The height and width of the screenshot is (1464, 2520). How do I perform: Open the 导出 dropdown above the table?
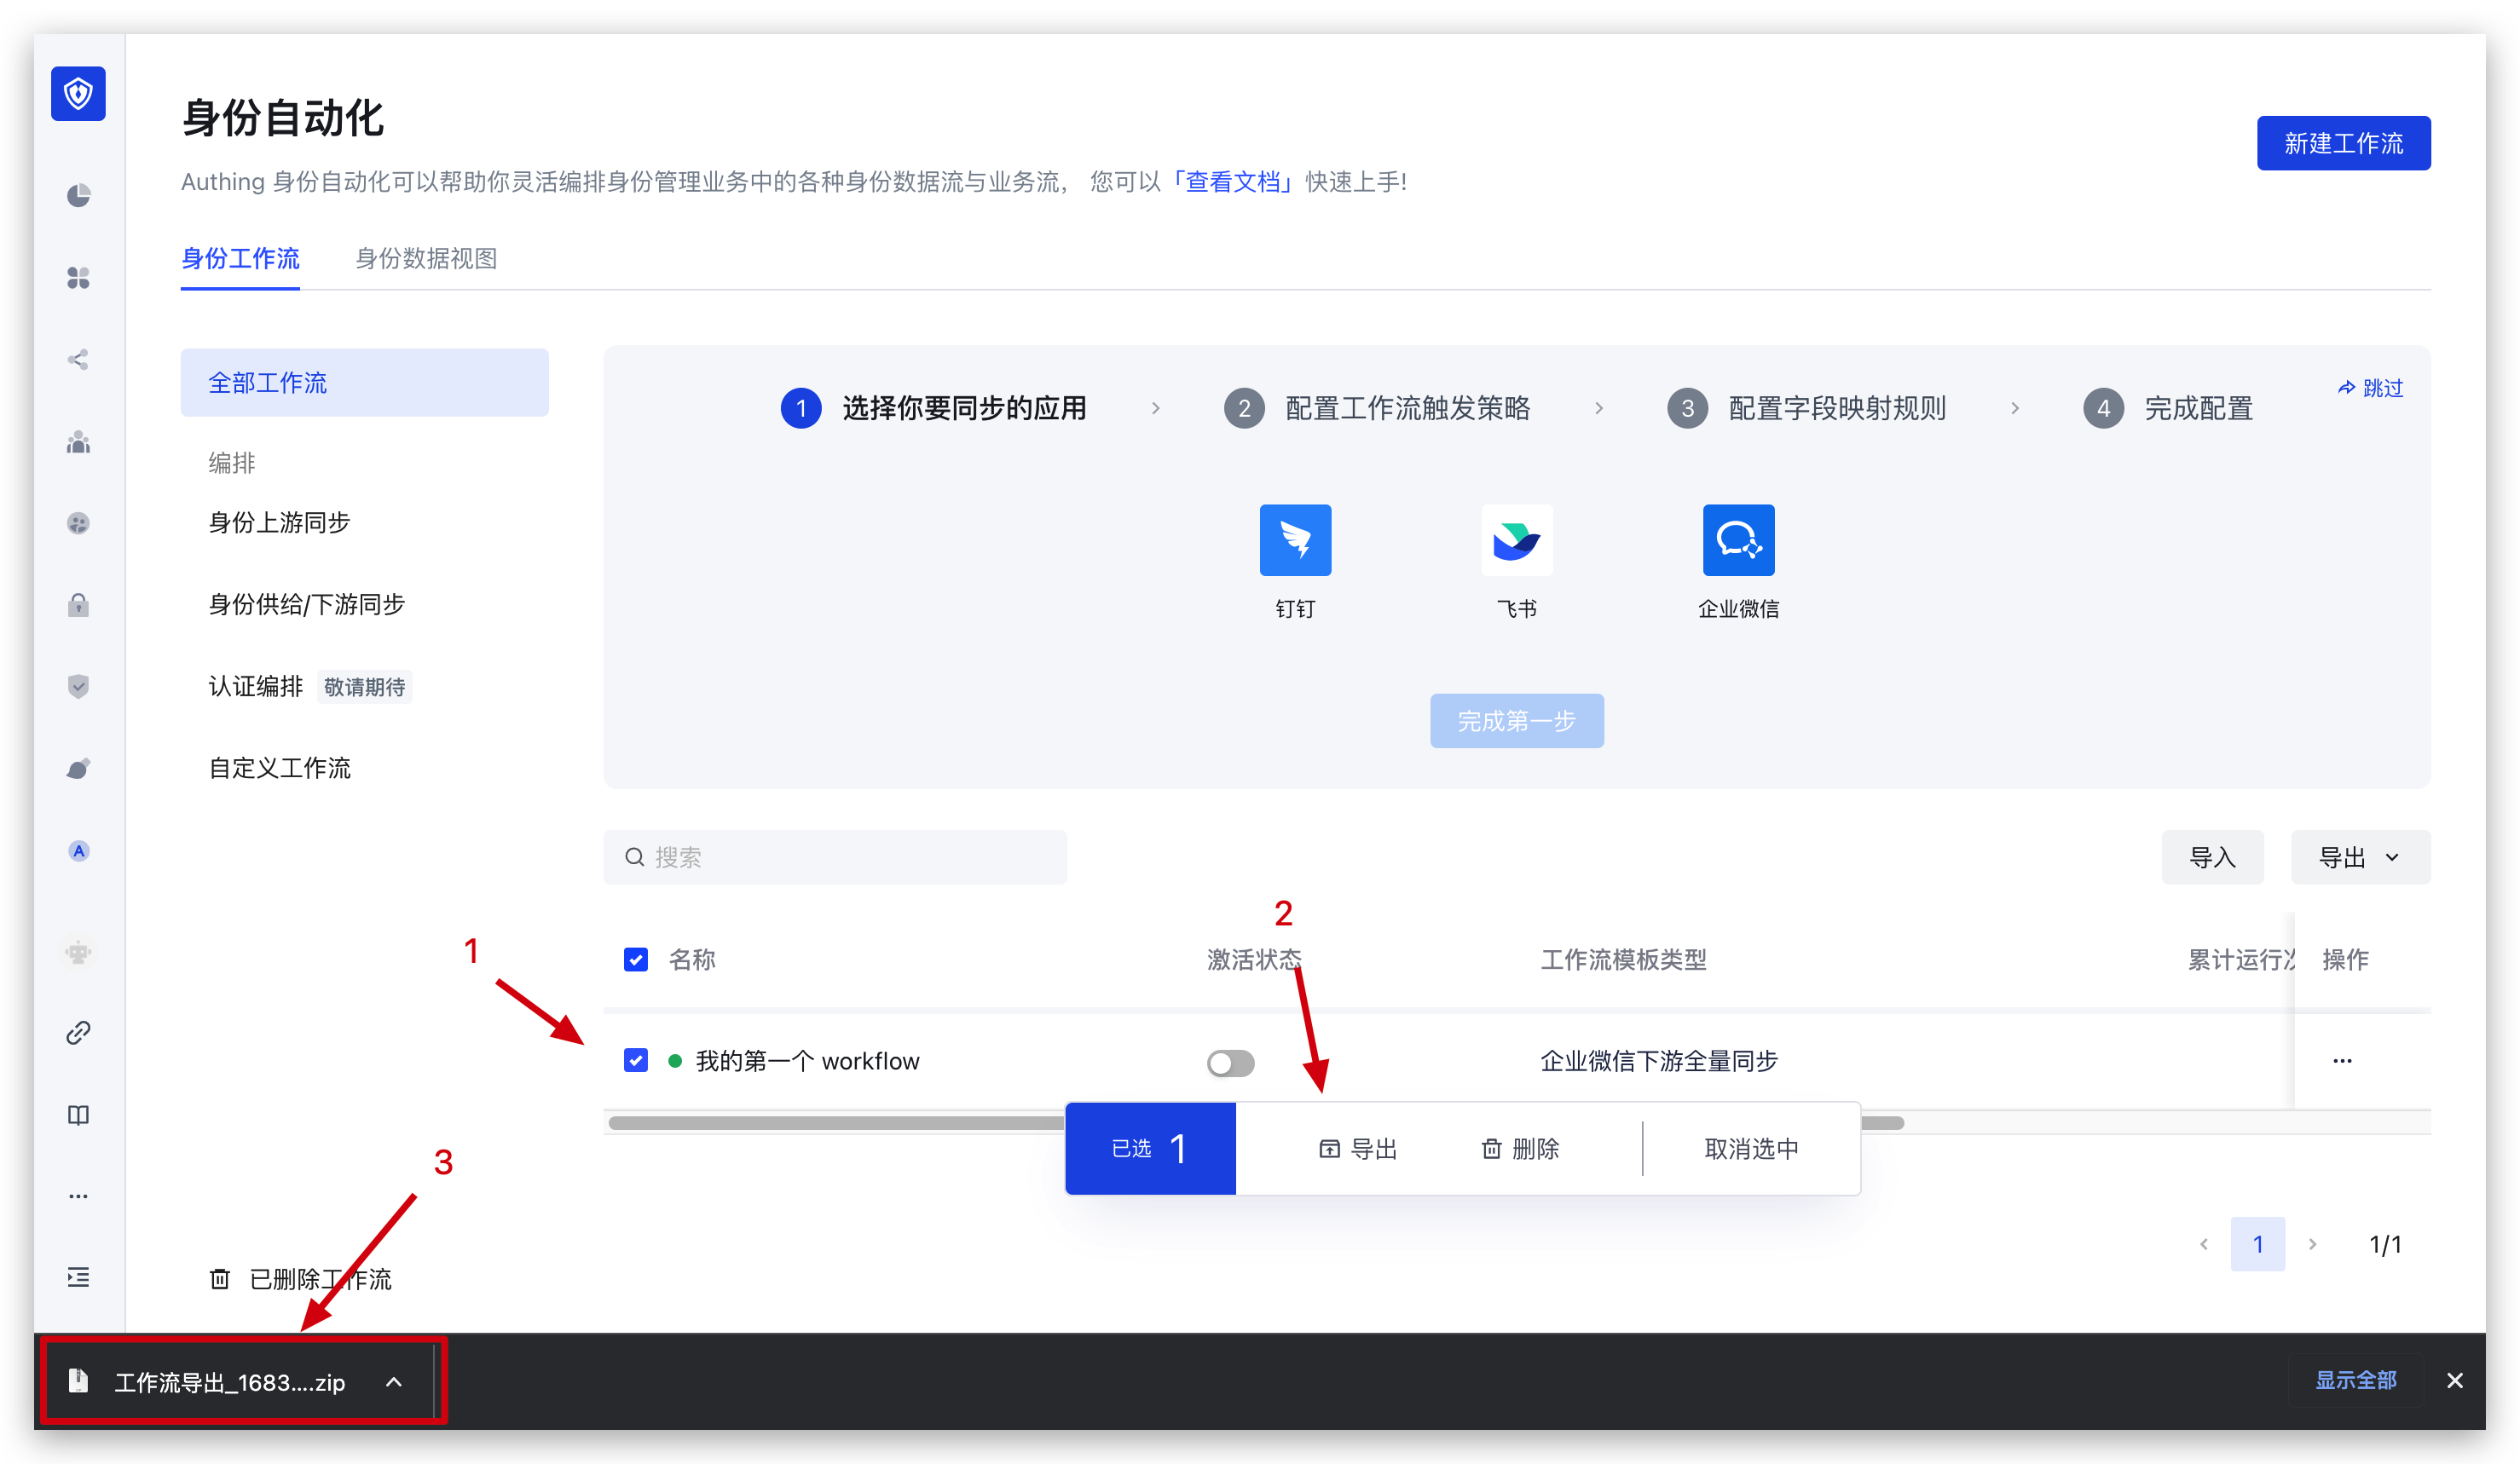2359,857
